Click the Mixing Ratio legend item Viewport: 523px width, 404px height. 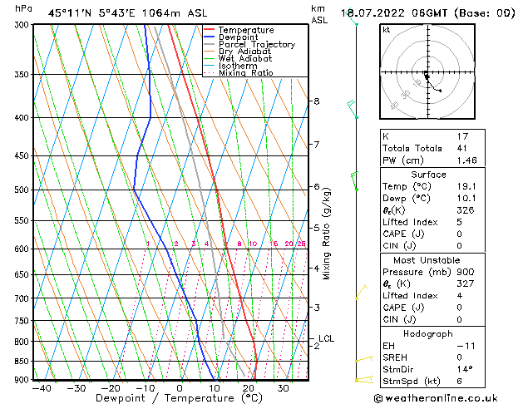245,73
